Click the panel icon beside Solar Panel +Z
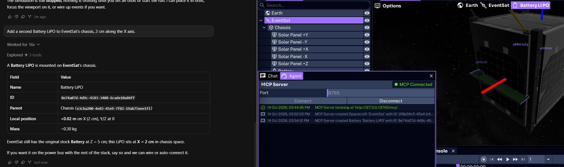 (x=274, y=64)
